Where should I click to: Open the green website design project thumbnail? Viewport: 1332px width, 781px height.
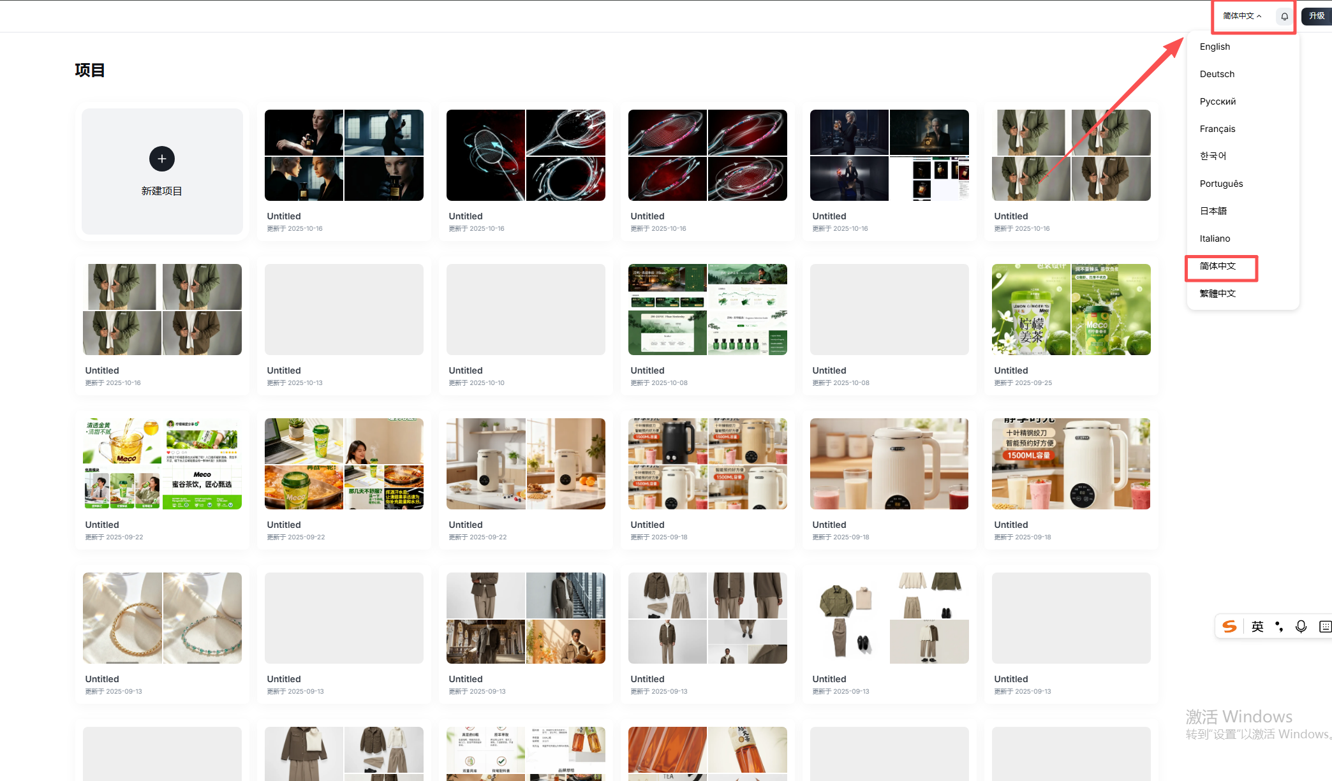[x=707, y=309]
